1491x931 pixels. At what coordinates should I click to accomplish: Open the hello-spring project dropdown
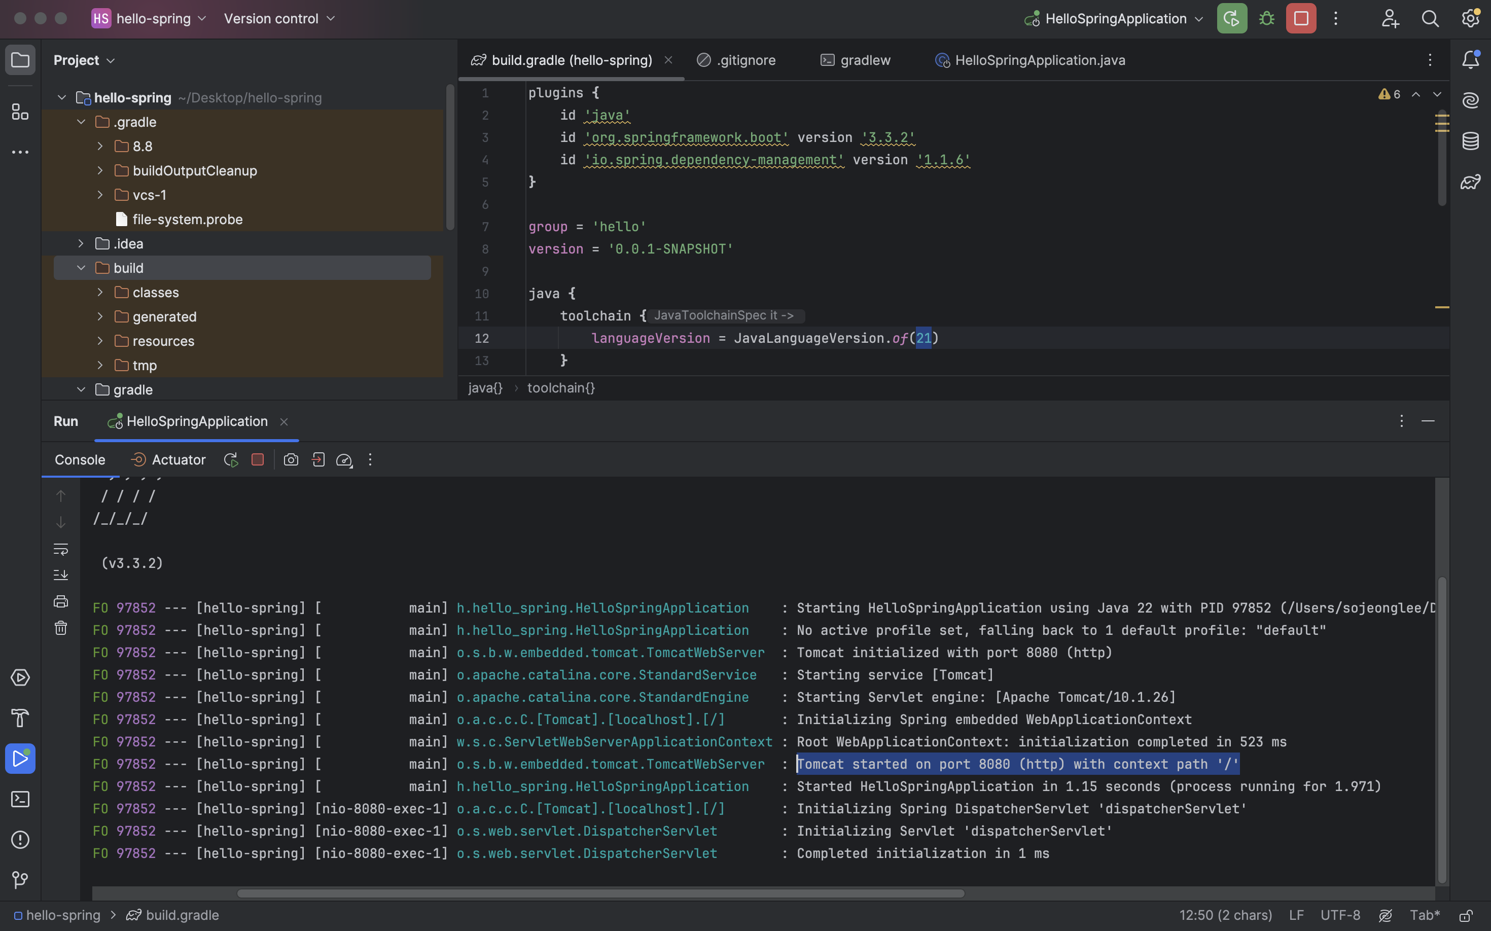[150, 18]
